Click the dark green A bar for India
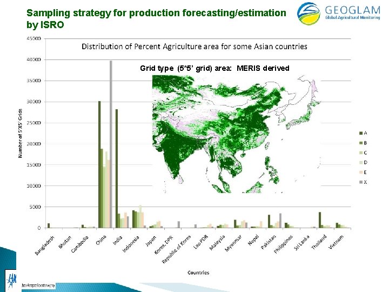 [x=117, y=169]
